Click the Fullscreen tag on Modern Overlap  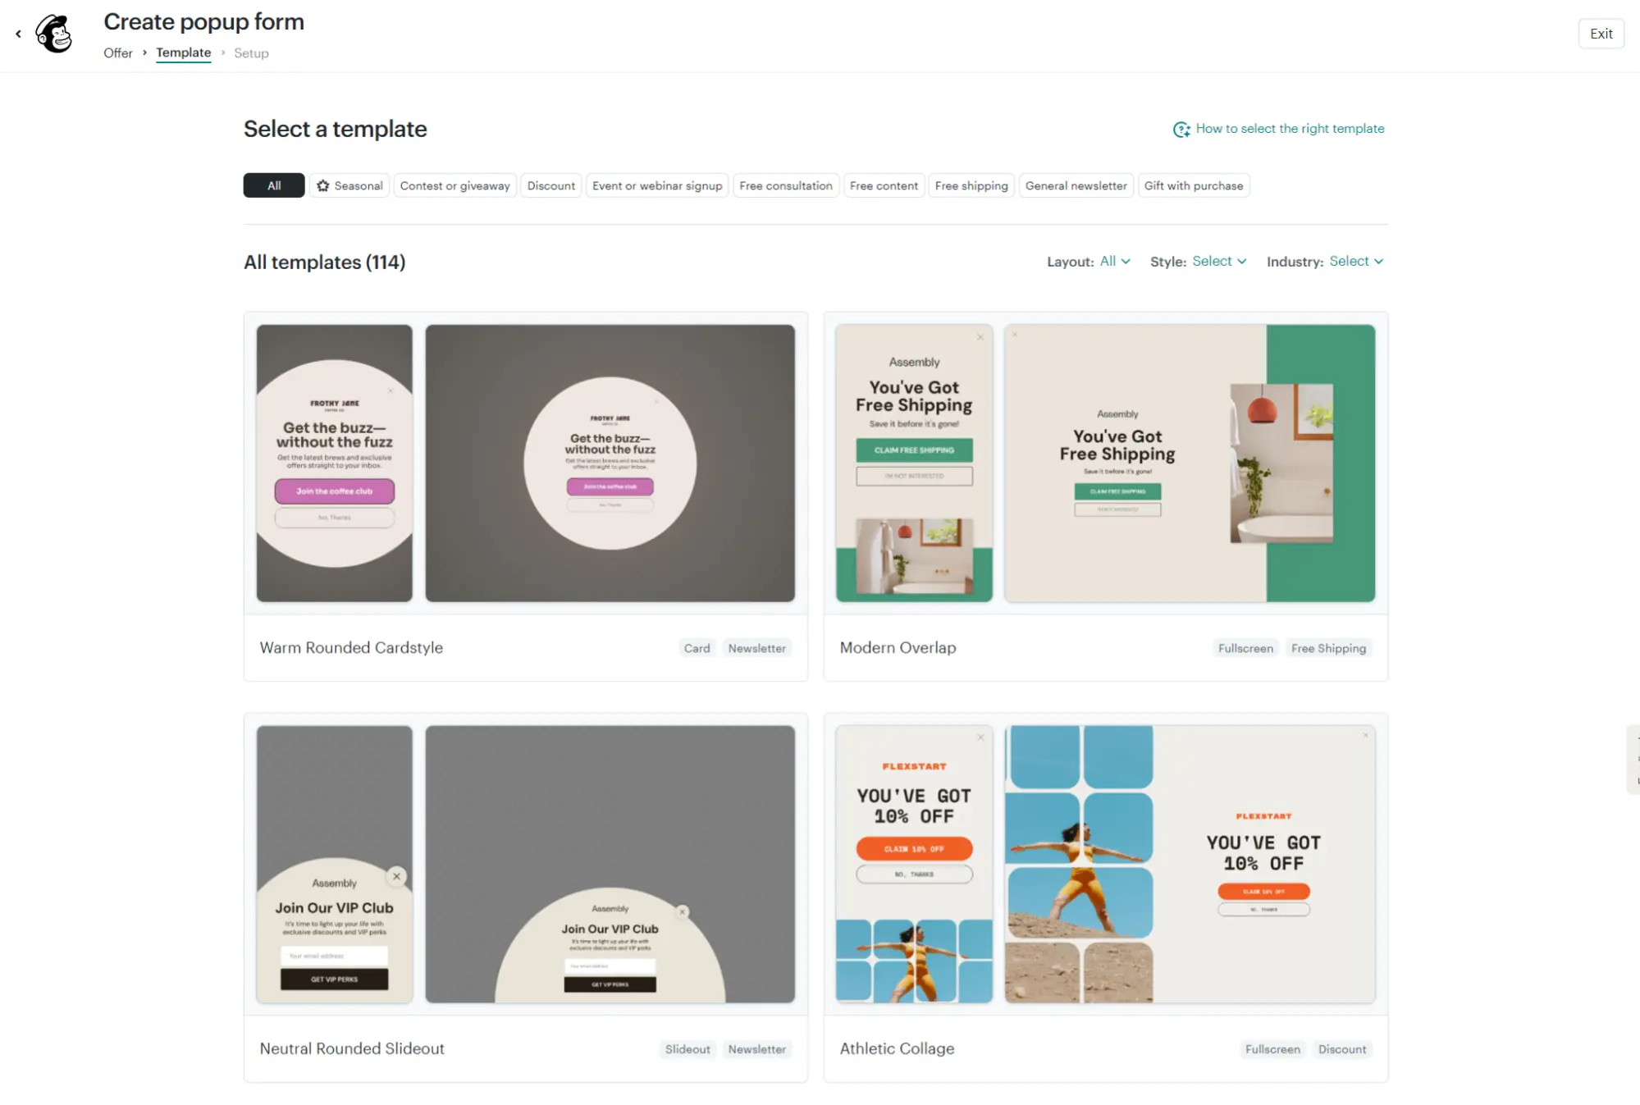click(x=1245, y=648)
